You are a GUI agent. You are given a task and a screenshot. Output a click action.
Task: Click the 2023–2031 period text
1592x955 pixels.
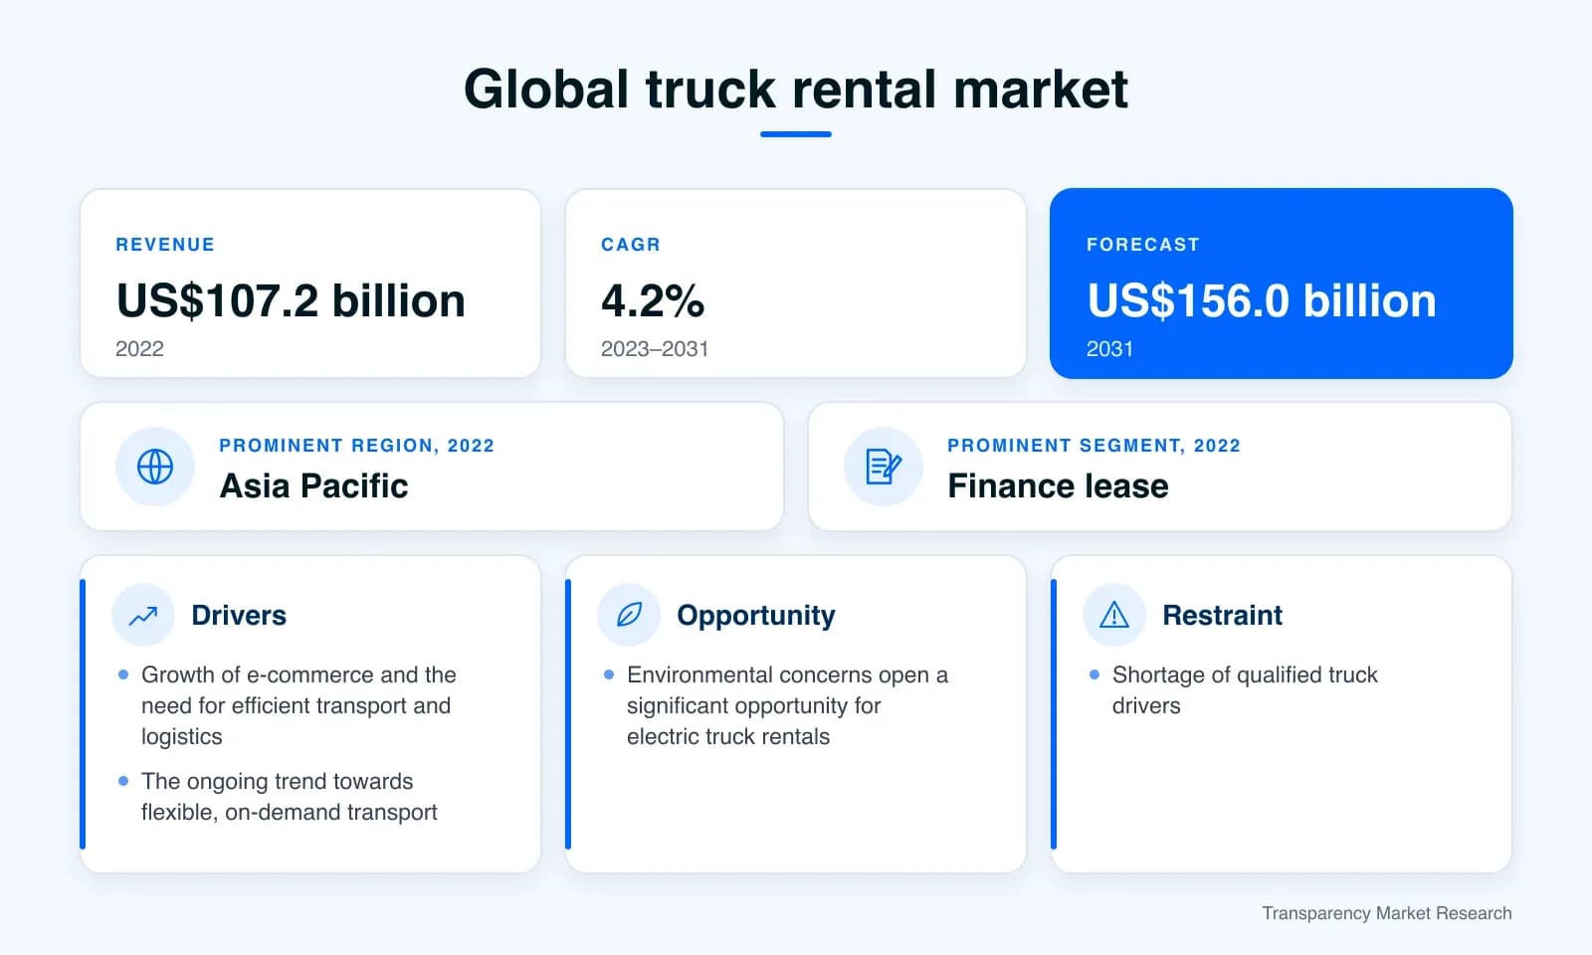click(655, 349)
